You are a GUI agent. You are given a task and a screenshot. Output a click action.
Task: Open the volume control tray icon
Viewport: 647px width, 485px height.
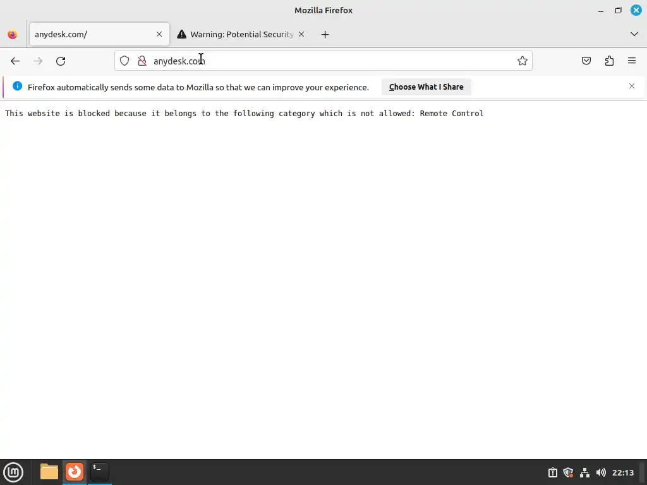pyautogui.click(x=602, y=472)
